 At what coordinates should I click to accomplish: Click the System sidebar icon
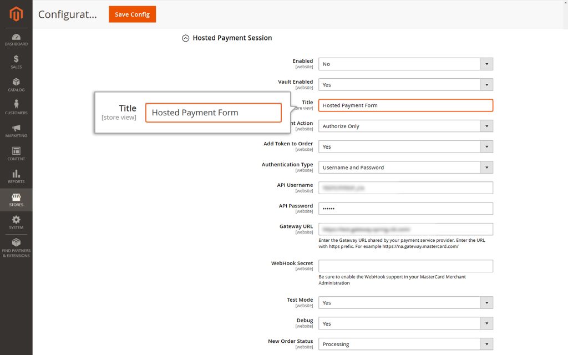pos(16,222)
